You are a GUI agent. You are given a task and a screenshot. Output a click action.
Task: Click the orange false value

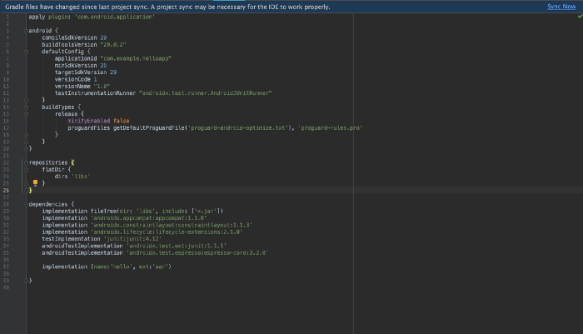(x=122, y=121)
